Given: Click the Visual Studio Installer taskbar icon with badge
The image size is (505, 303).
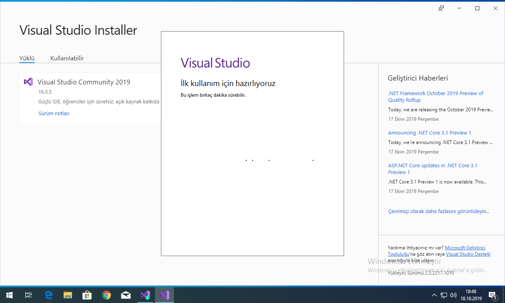Looking at the screenshot, I should (145, 295).
